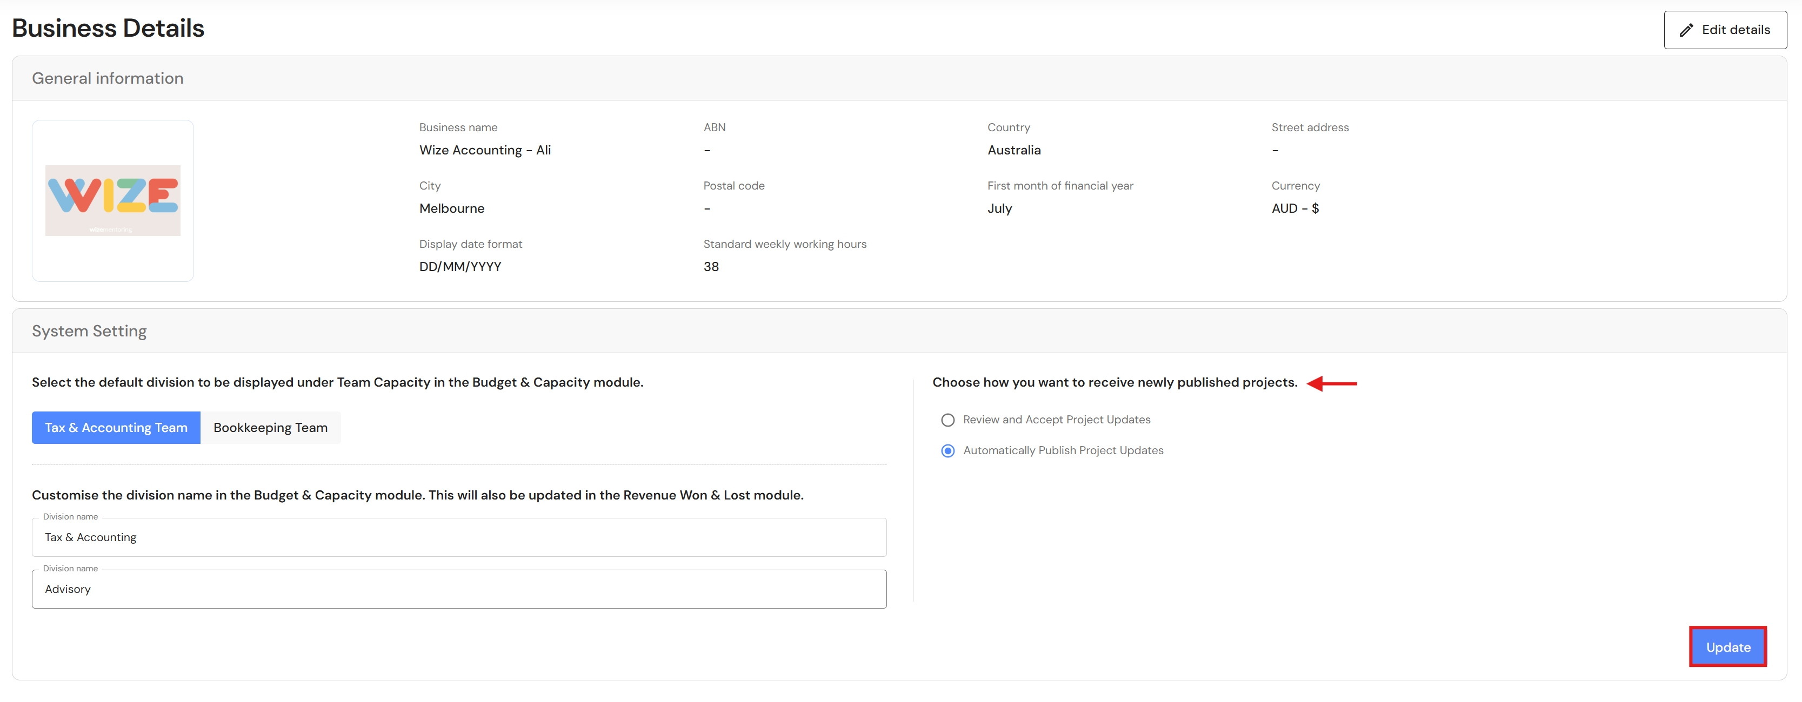Click the Wize logo image

[112, 201]
